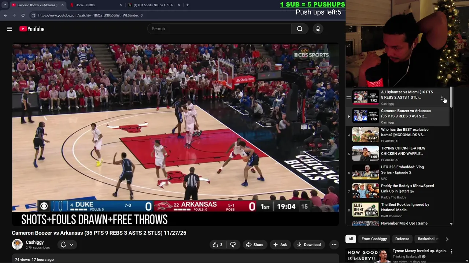Expand notification options chevron beside bell

[71, 245]
